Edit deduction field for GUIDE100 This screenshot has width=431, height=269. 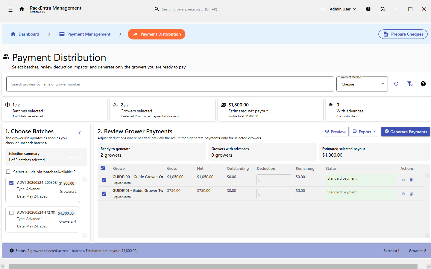coord(274,180)
